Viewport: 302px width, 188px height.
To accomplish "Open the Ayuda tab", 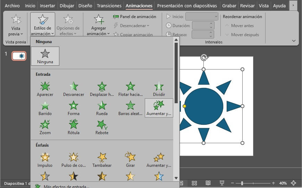I will [279, 6].
